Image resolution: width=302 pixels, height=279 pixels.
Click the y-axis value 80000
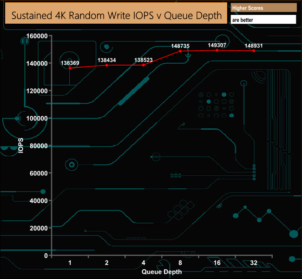(x=39, y=146)
